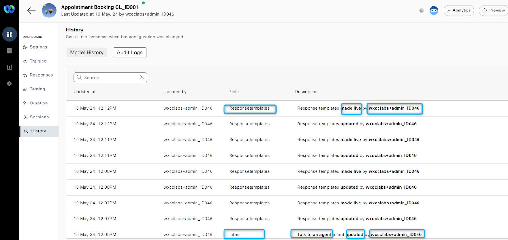Viewport: 508px width, 240px height.
Task: Go to Training section
Action: pos(38,61)
